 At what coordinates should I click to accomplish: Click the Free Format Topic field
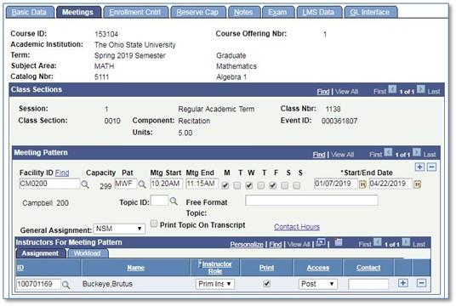[x=311, y=201]
